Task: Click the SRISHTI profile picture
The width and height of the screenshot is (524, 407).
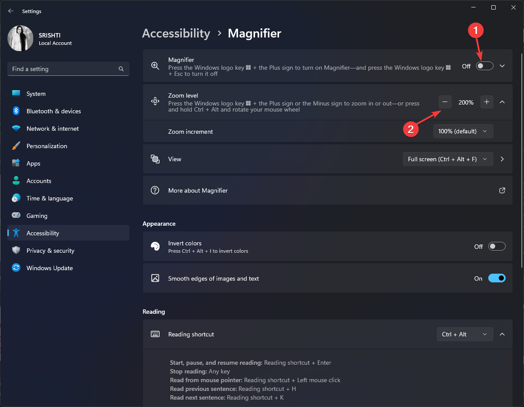Action: pos(20,38)
